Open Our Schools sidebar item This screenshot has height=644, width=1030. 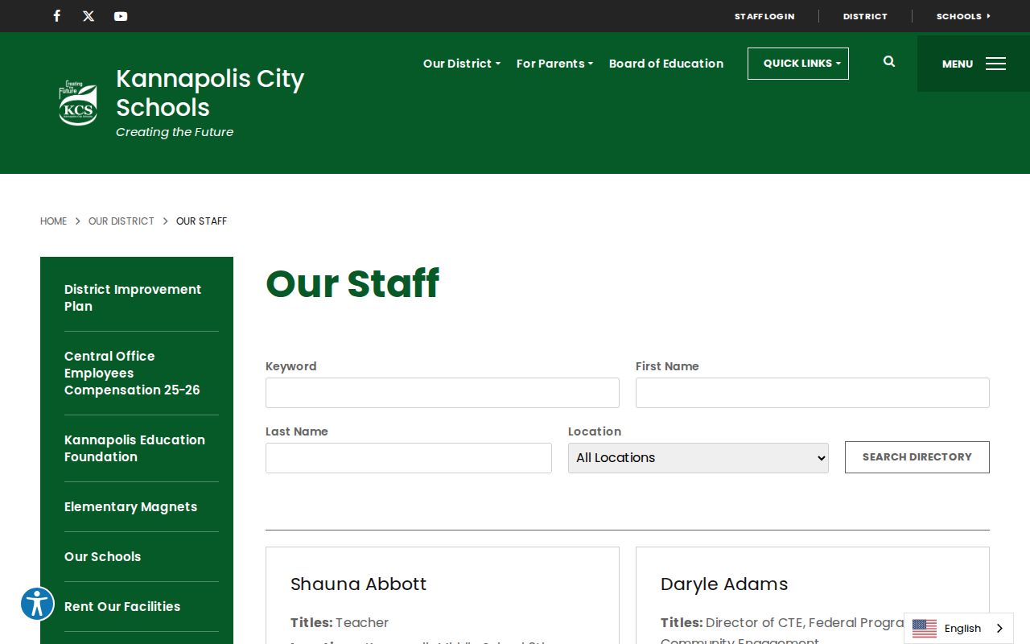point(141,557)
